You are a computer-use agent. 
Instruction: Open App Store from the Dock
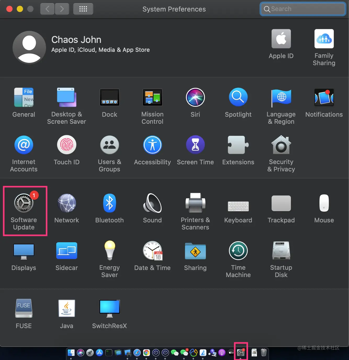pyautogui.click(x=99, y=353)
